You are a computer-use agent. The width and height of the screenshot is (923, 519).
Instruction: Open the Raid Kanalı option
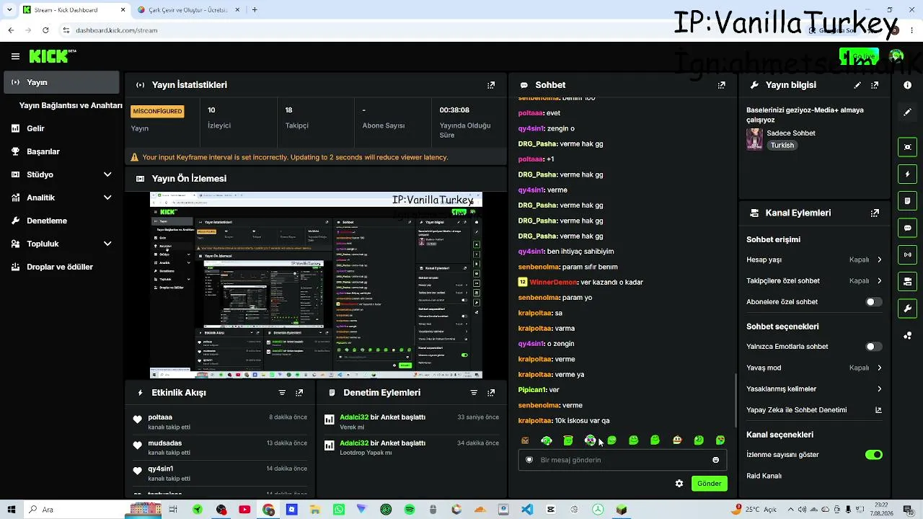click(764, 476)
